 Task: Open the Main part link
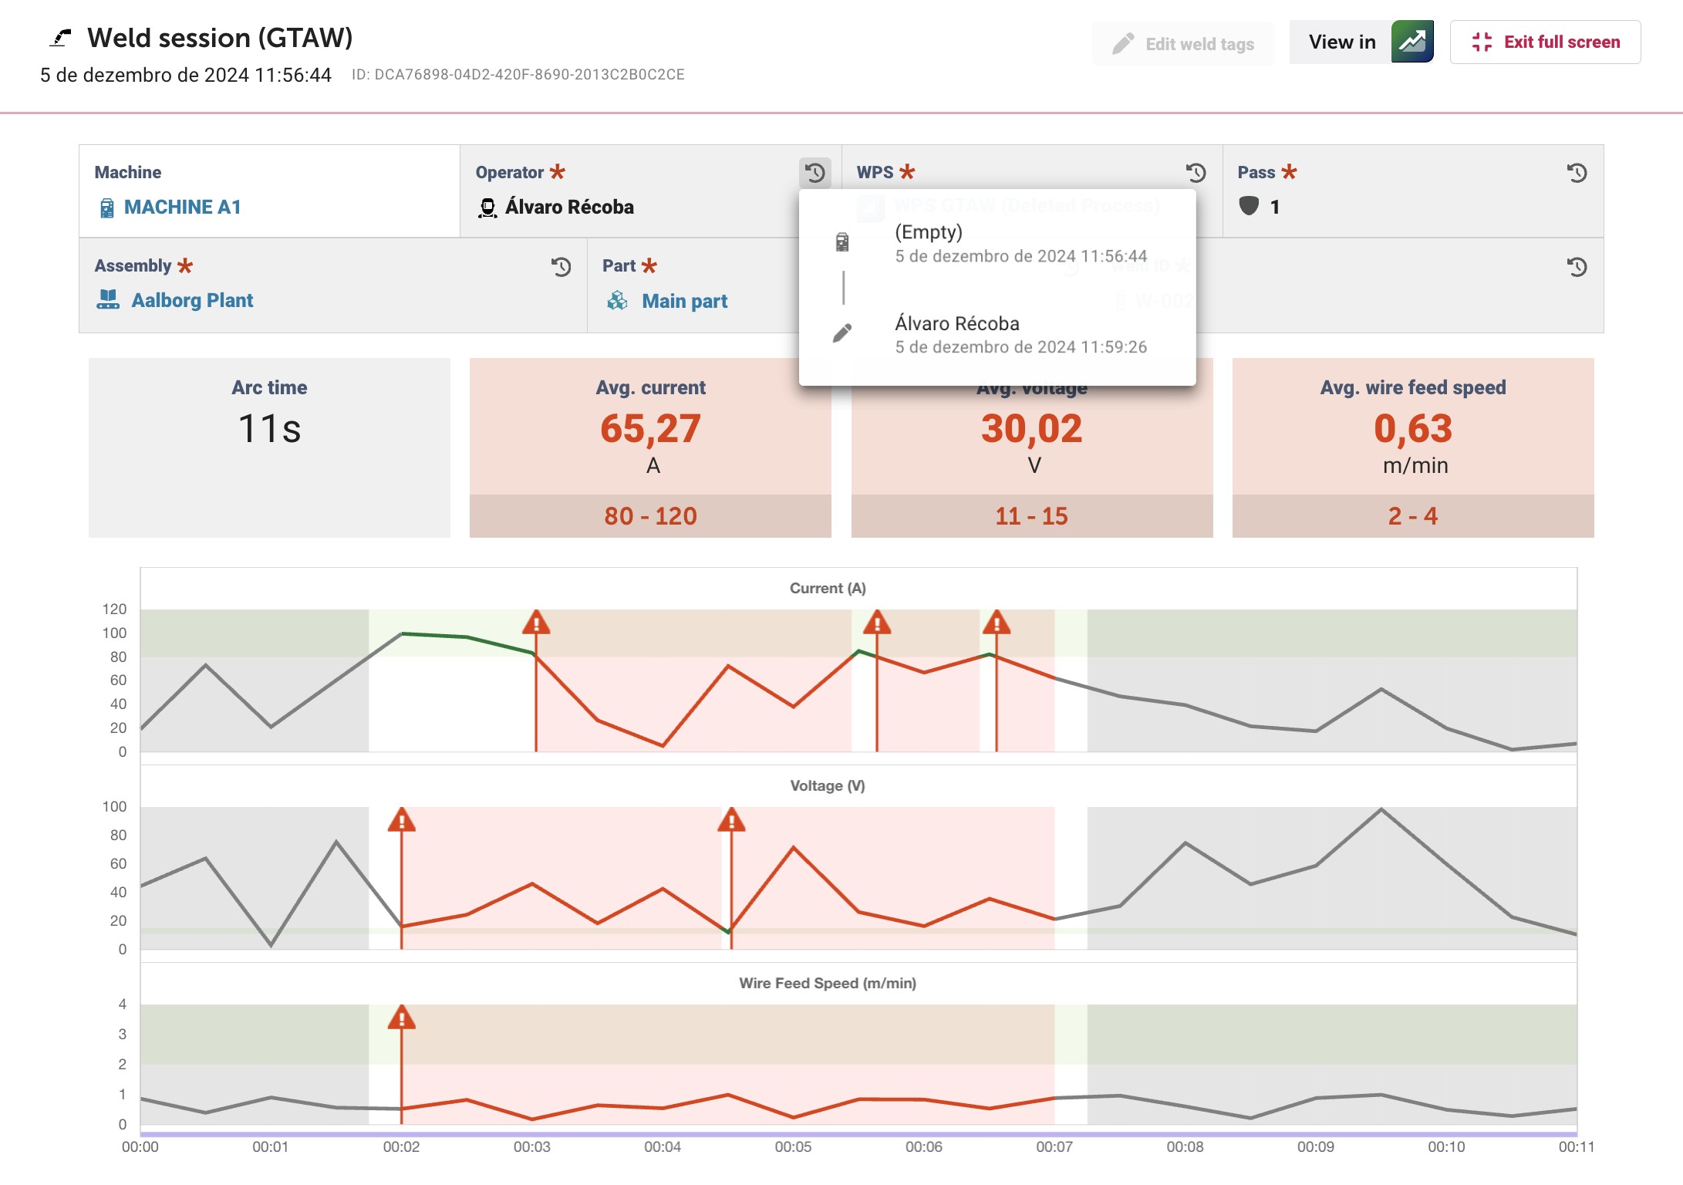coord(684,301)
